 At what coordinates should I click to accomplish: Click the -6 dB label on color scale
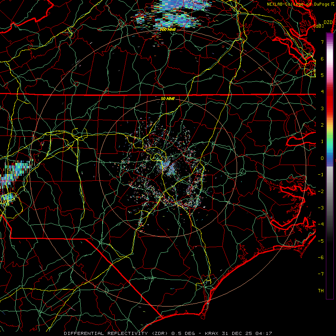(321, 258)
